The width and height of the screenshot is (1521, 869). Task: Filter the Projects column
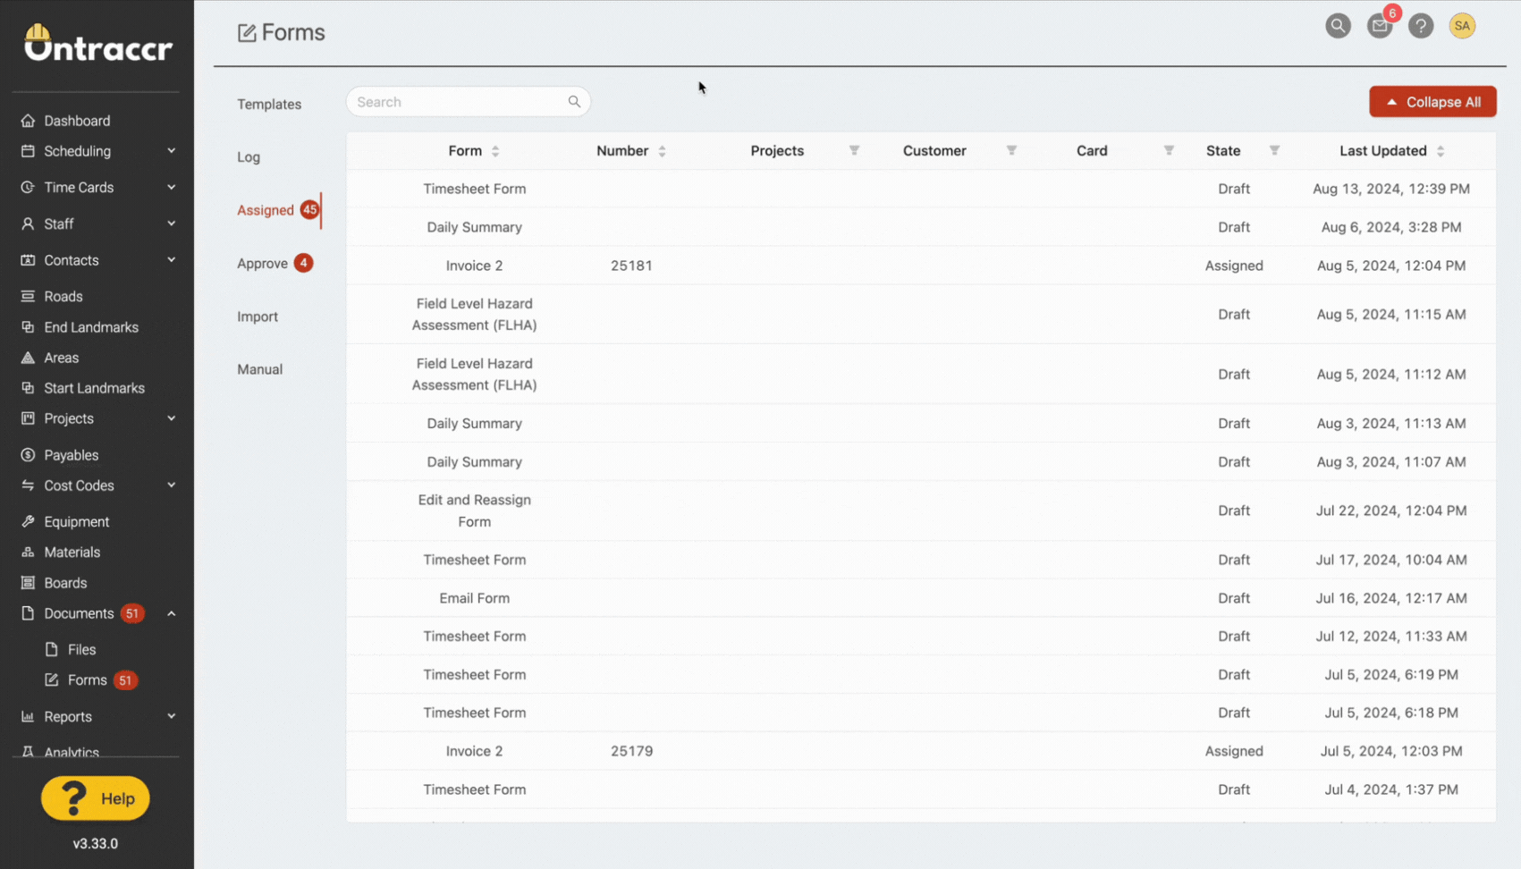pos(854,151)
